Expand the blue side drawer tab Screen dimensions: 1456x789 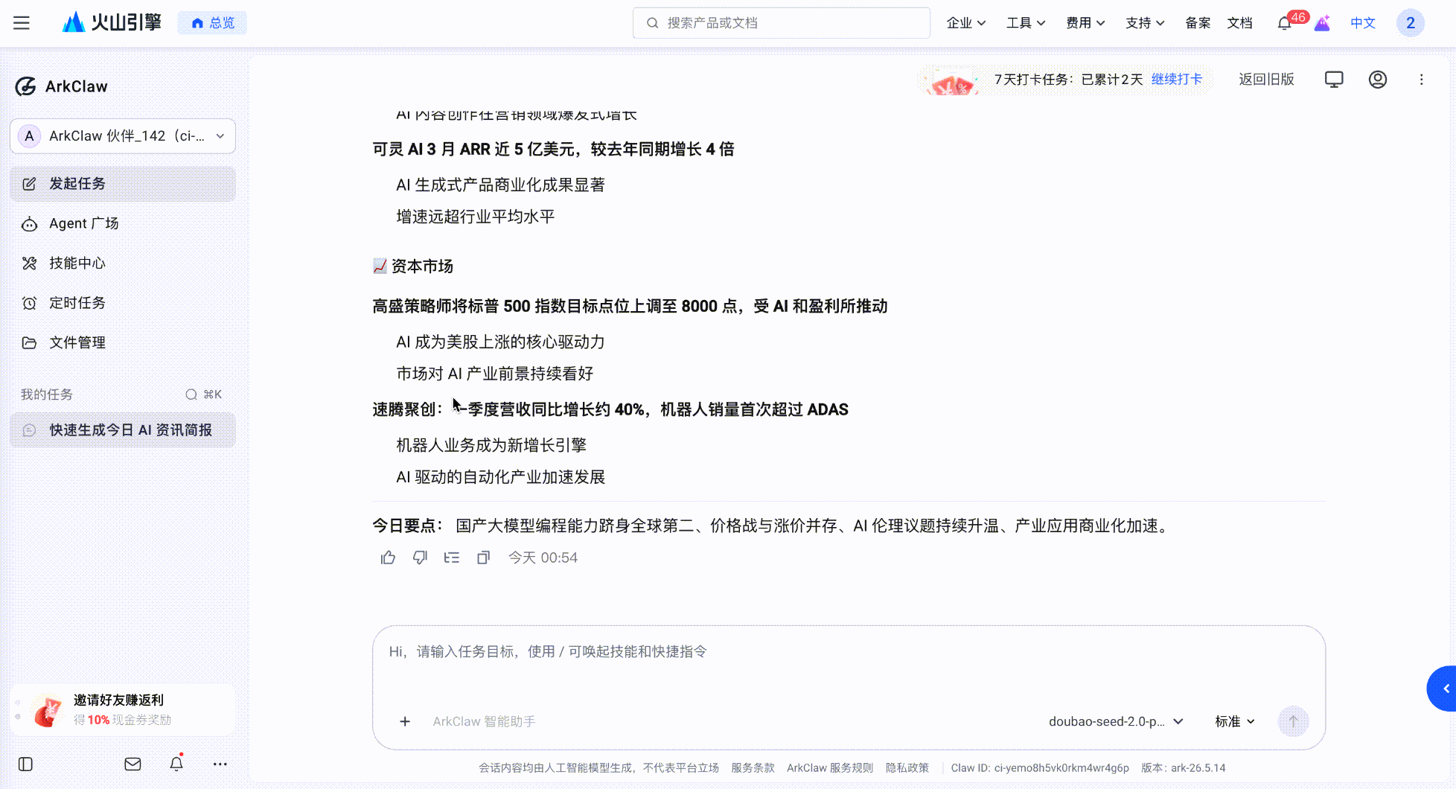pyautogui.click(x=1443, y=689)
